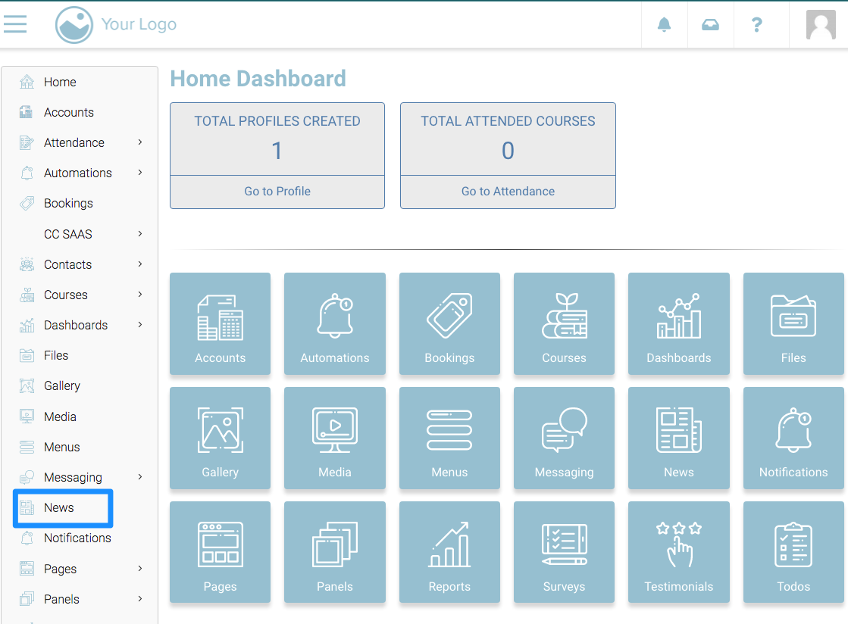Select Files in the sidebar menu
Screen dimensions: 848x624
click(56, 355)
